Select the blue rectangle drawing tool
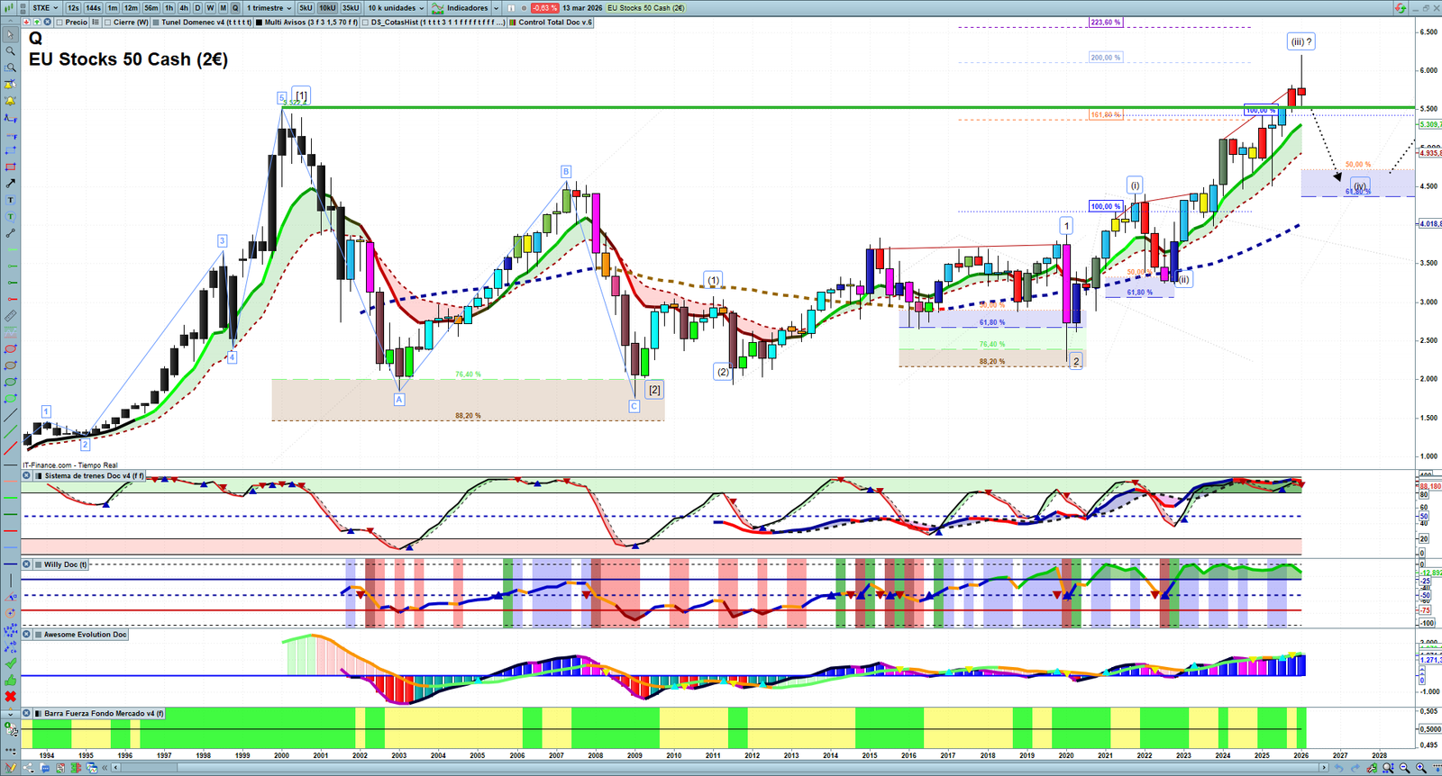1442x776 pixels. point(11,150)
